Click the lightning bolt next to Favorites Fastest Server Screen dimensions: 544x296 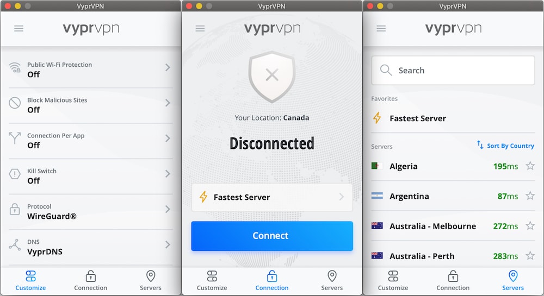(377, 118)
